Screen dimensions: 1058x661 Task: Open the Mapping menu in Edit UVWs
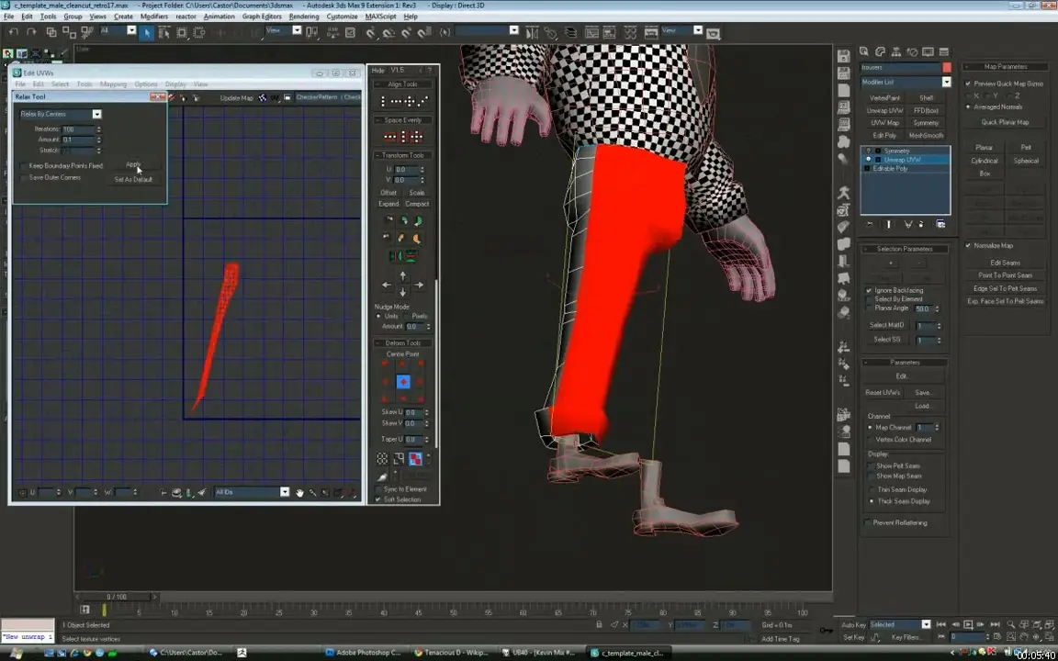pyautogui.click(x=112, y=84)
